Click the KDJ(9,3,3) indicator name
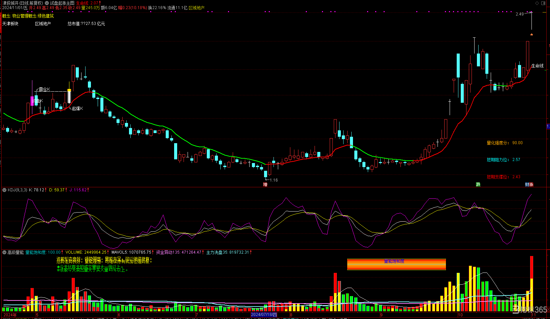The image size is (550, 319). [18, 190]
